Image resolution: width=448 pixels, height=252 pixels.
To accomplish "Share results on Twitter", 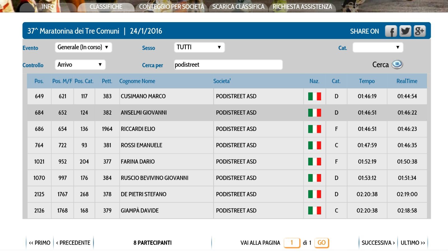I will coord(405,31).
